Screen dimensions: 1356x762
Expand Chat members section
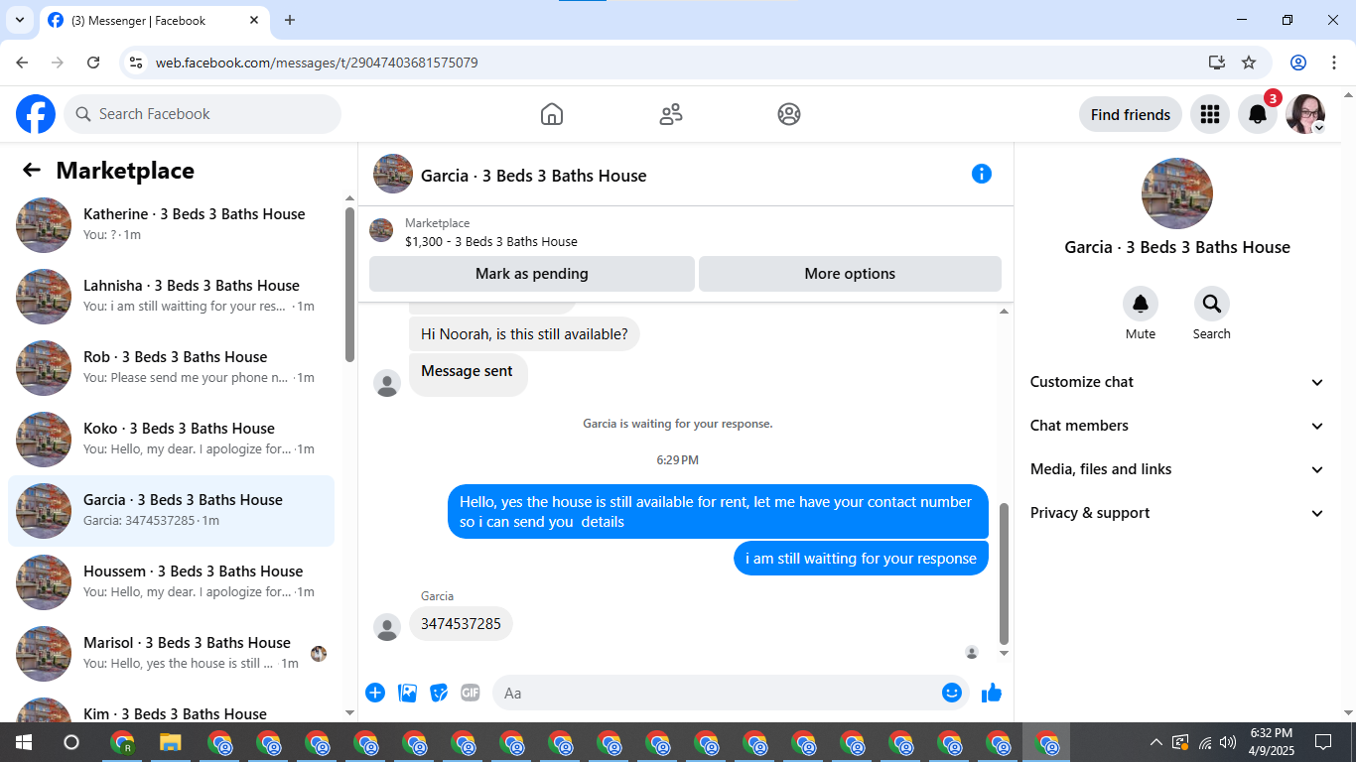click(1177, 426)
